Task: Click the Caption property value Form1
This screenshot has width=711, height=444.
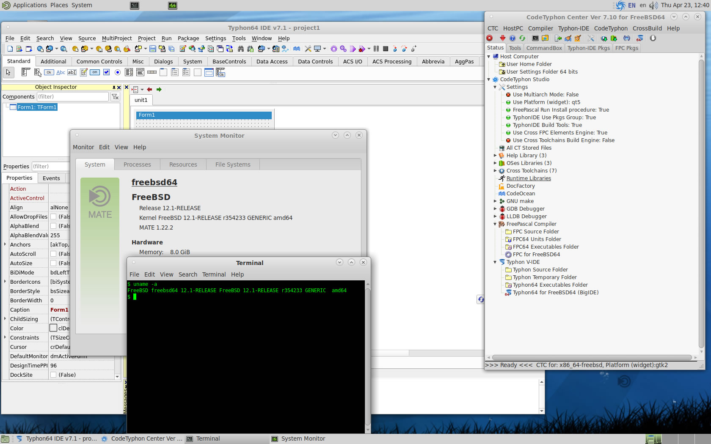Action: (x=59, y=310)
